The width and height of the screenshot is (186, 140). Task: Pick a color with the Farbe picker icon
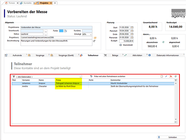pos(65,31)
